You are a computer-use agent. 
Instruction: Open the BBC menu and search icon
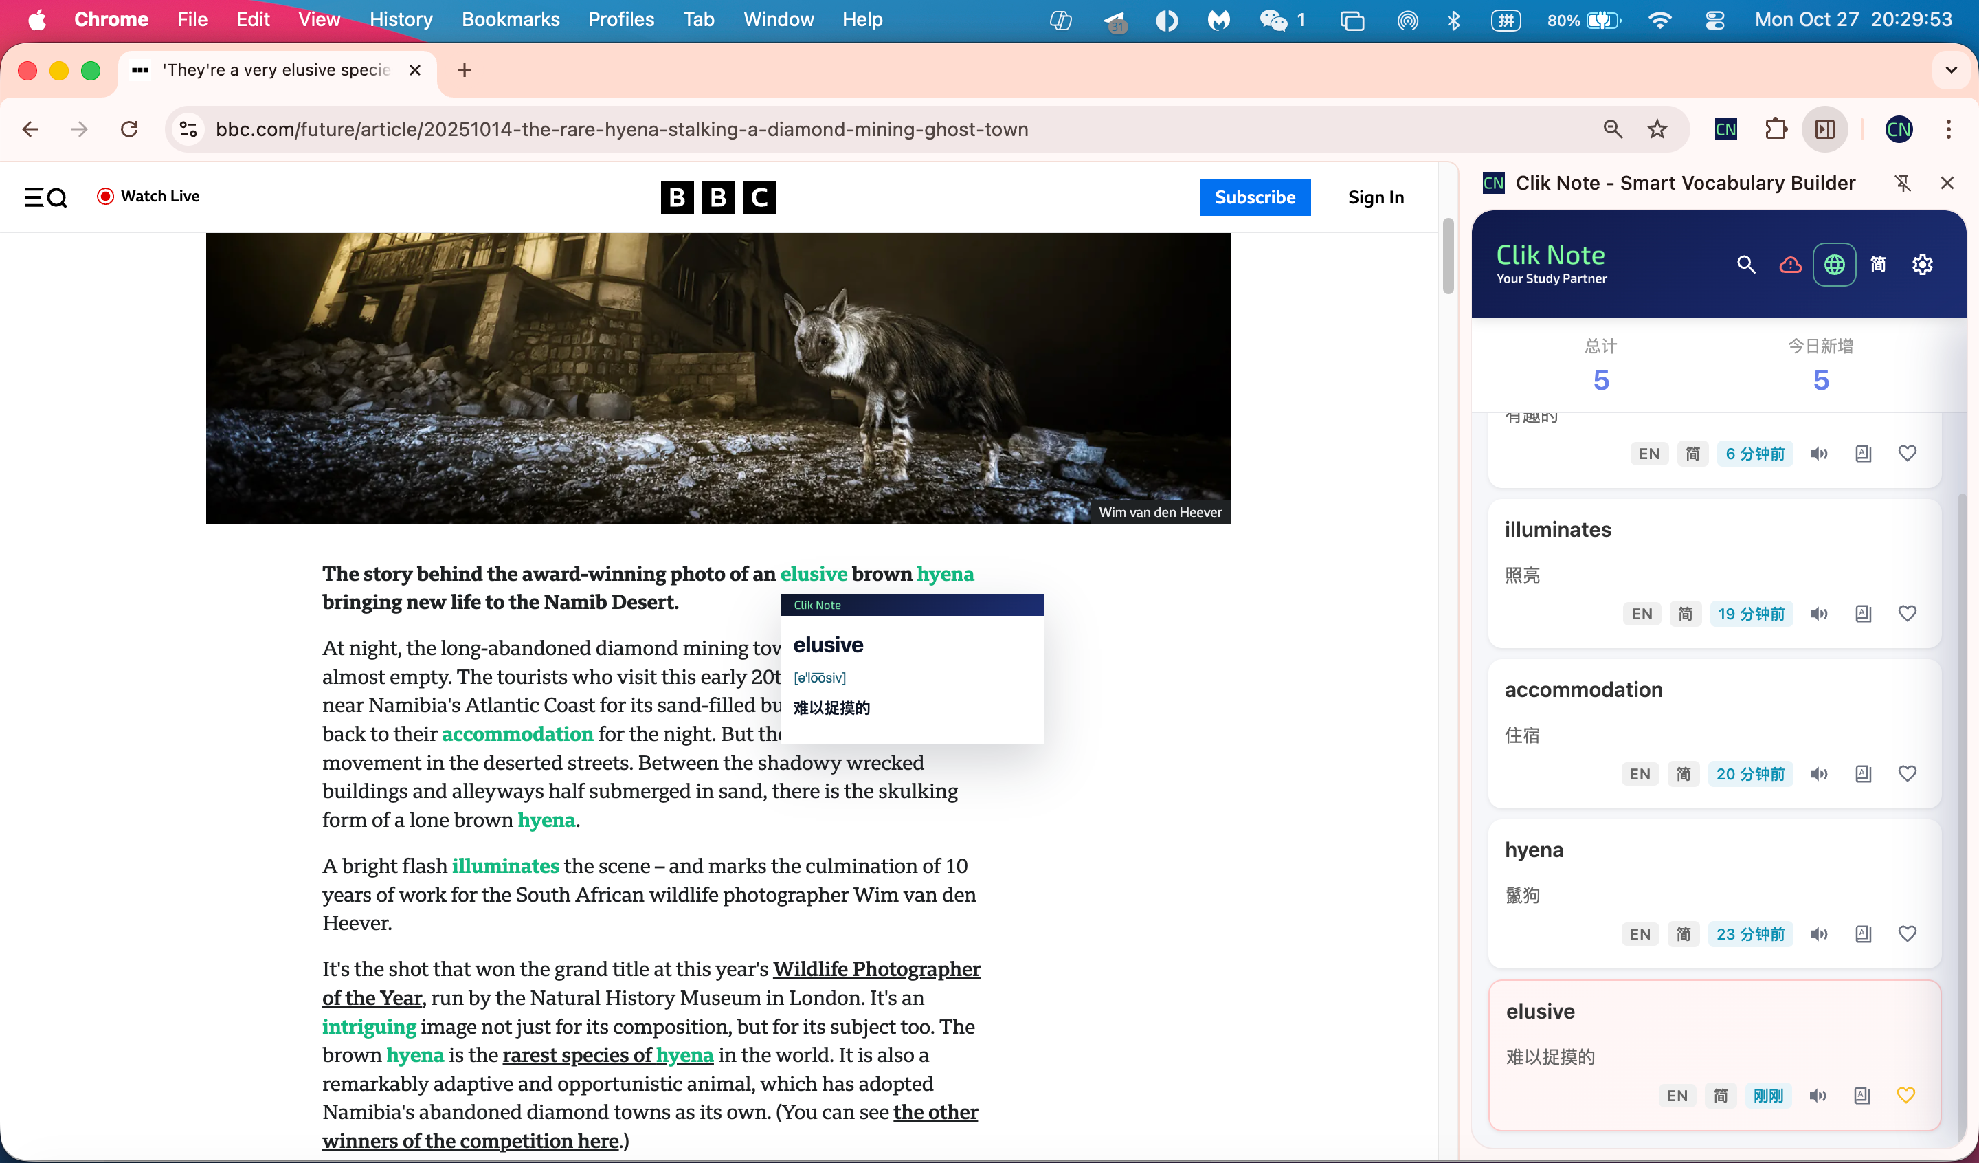click(45, 197)
